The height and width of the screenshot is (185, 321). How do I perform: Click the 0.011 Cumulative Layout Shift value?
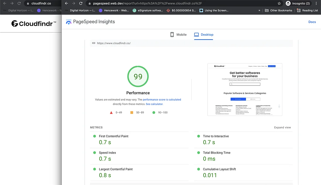[x=210, y=175]
